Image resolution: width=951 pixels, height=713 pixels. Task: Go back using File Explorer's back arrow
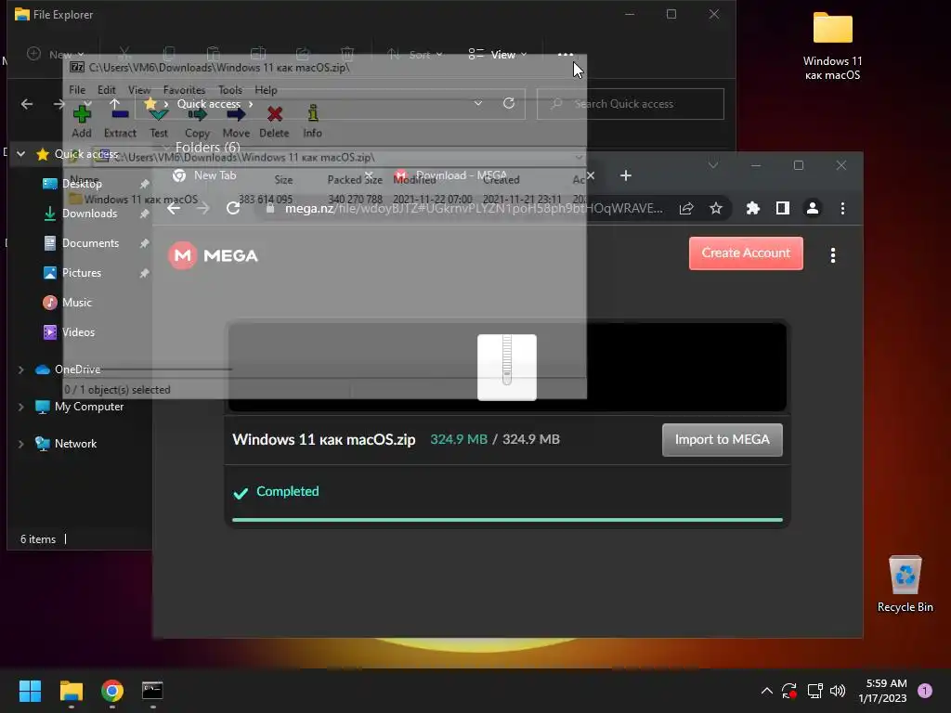pos(27,104)
